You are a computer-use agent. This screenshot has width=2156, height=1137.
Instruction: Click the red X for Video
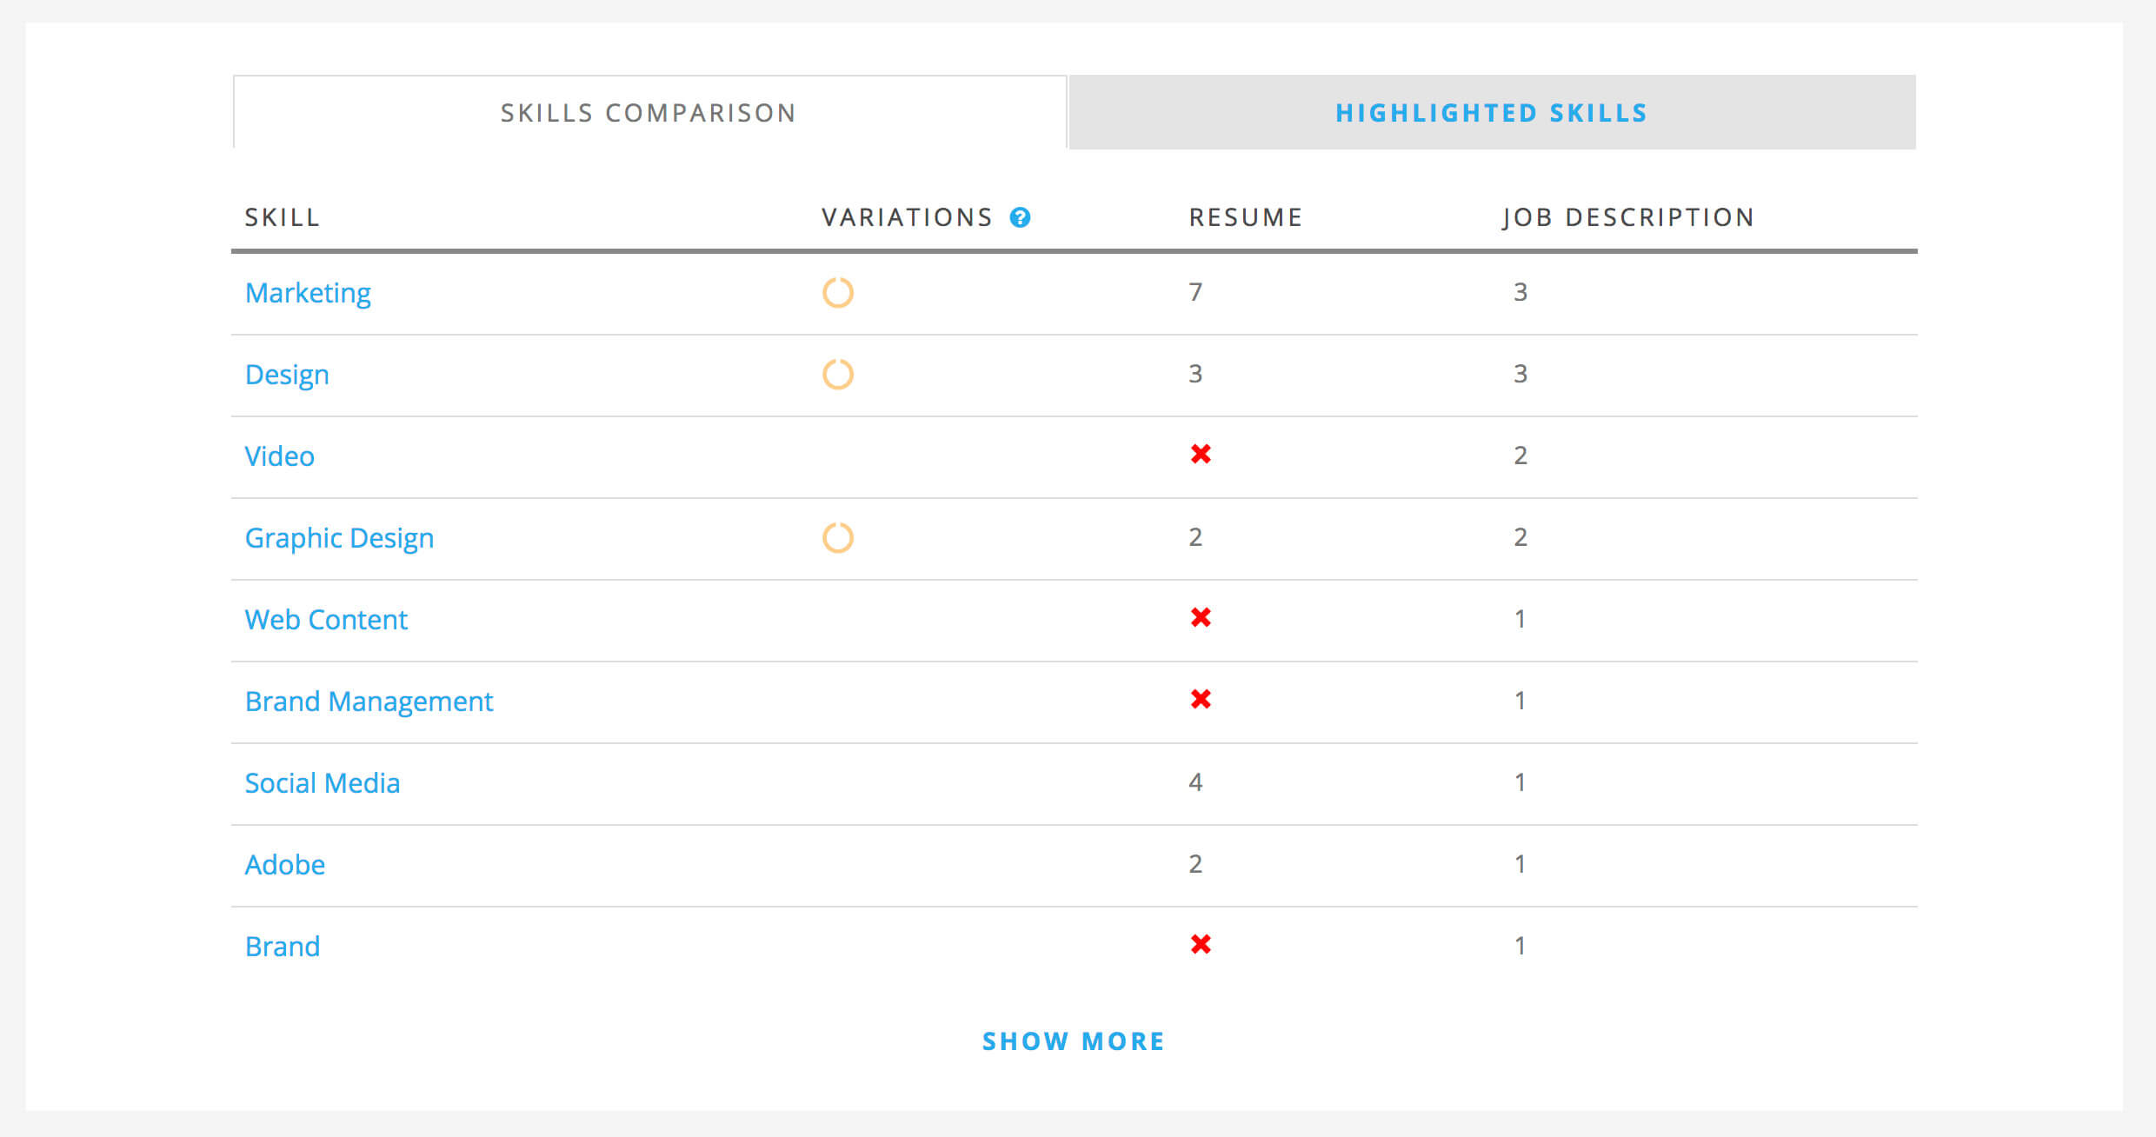click(1201, 454)
